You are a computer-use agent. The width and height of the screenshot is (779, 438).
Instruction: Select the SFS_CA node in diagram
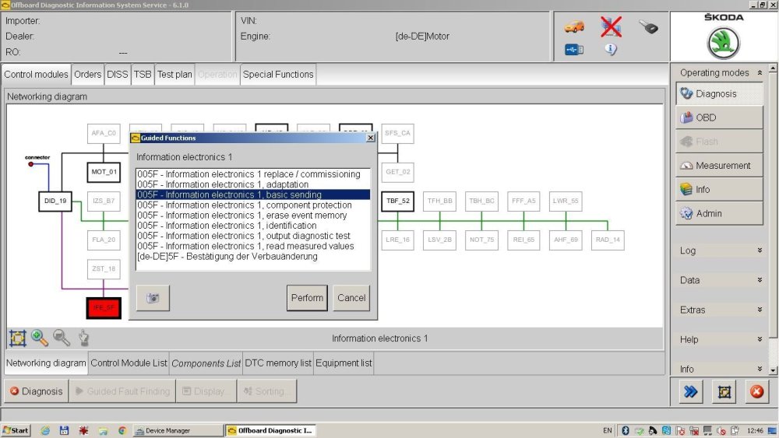pyautogui.click(x=397, y=134)
